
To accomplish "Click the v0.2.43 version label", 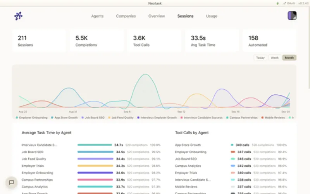I will point(303,3).
